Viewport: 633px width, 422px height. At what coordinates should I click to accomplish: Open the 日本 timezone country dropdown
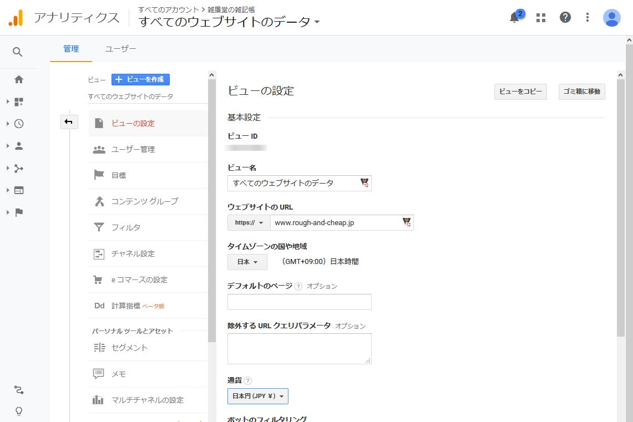(x=247, y=262)
